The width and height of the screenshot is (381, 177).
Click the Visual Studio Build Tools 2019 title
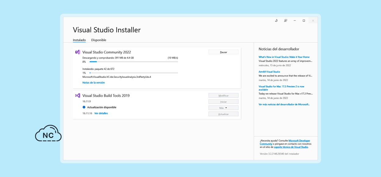click(x=106, y=96)
